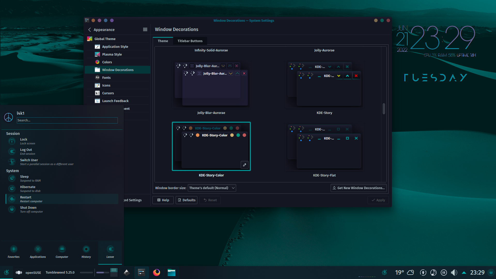This screenshot has height=279, width=496.
Task: Choose Hibernate from the System list
Action: click(x=62, y=189)
